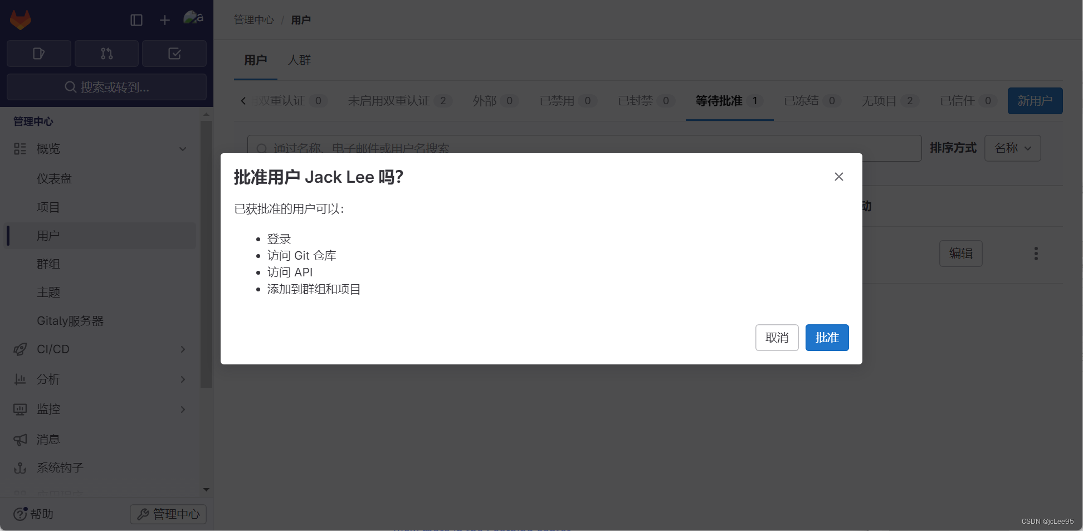The height and width of the screenshot is (531, 1083).
Task: Click 批准 to approve Jack Lee
Action: [x=827, y=338]
